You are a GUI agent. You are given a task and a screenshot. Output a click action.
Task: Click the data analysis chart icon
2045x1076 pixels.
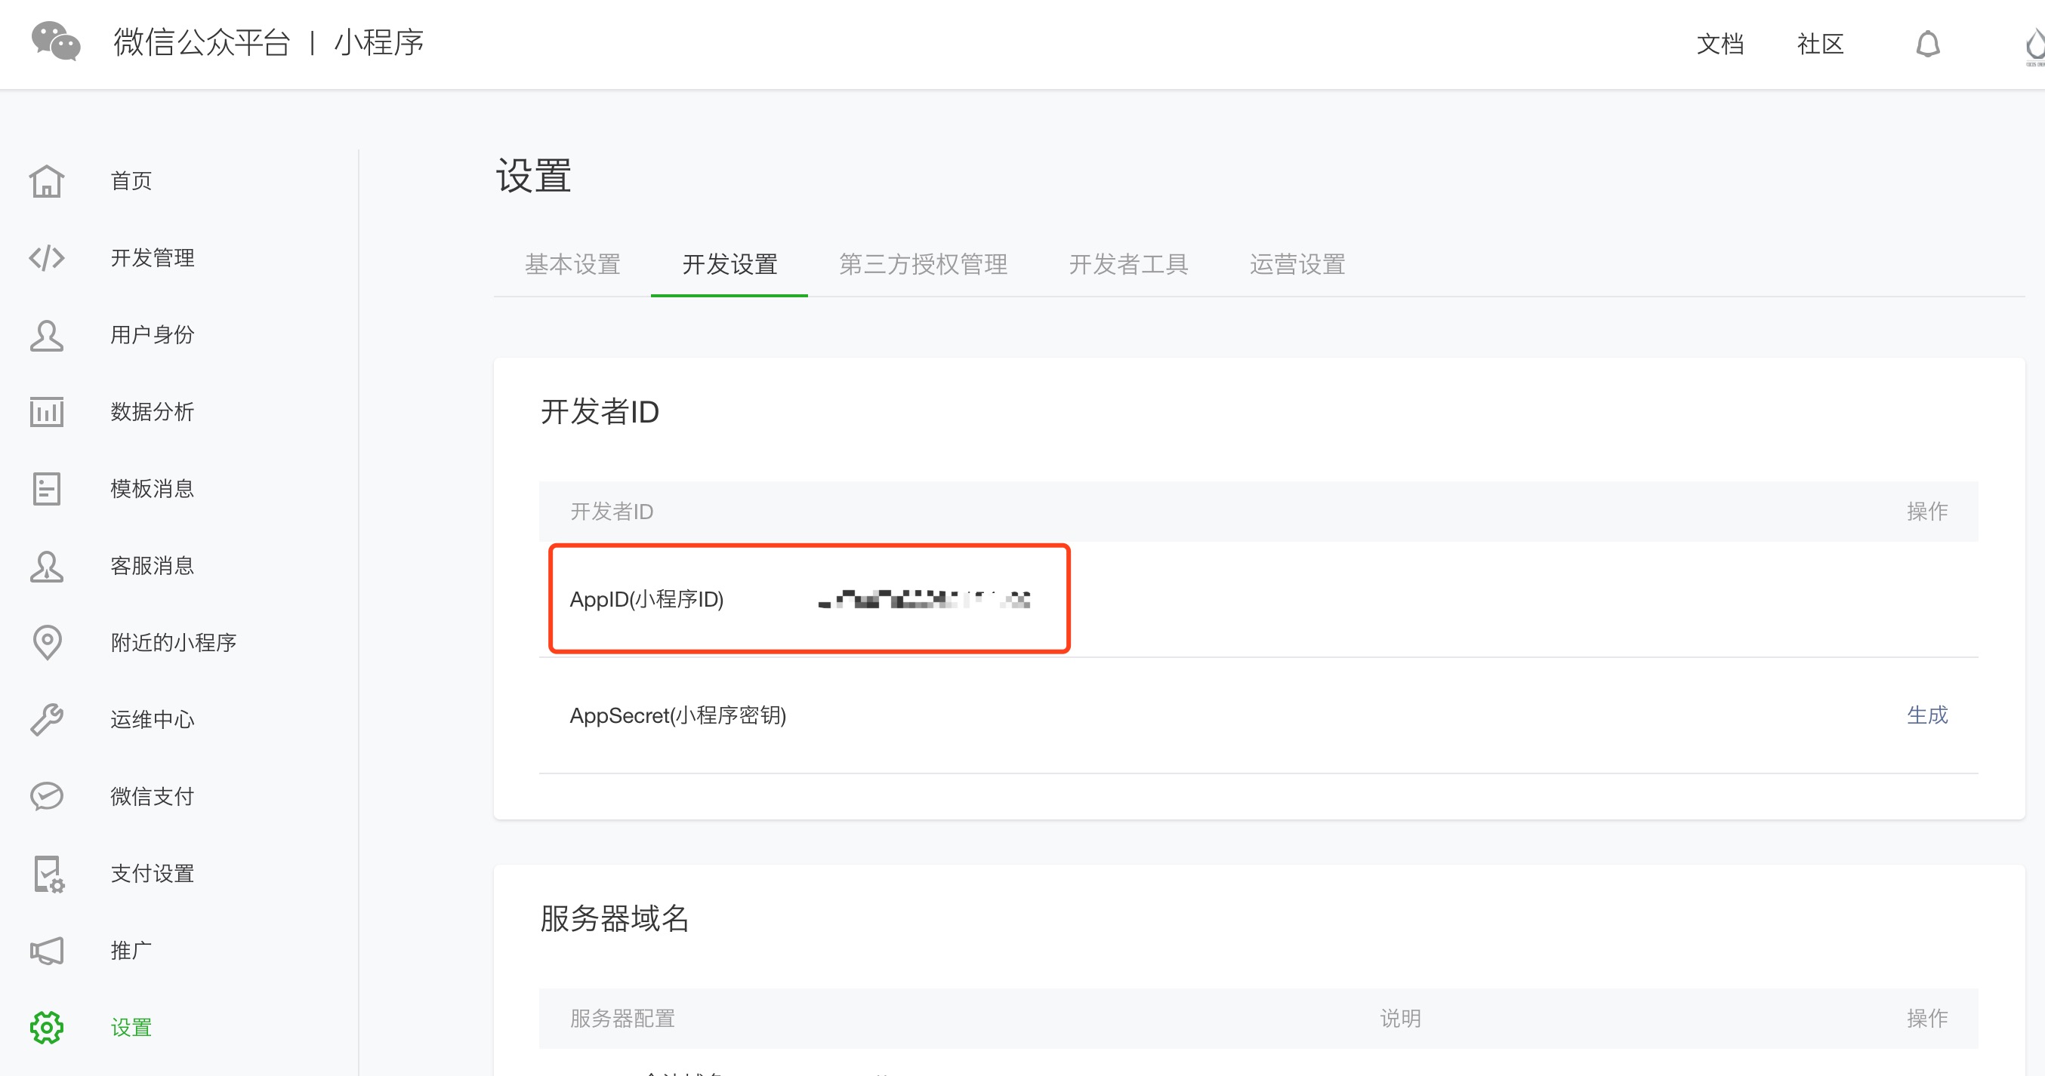tap(47, 412)
